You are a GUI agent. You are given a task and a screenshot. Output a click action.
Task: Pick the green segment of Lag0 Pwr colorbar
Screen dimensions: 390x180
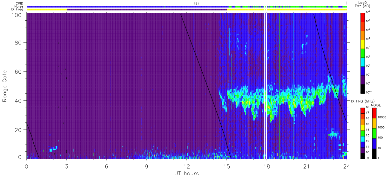click(x=363, y=53)
